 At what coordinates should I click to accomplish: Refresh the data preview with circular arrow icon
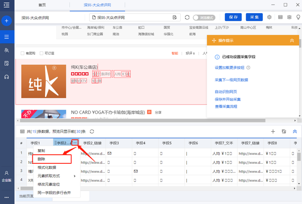(x=92, y=132)
